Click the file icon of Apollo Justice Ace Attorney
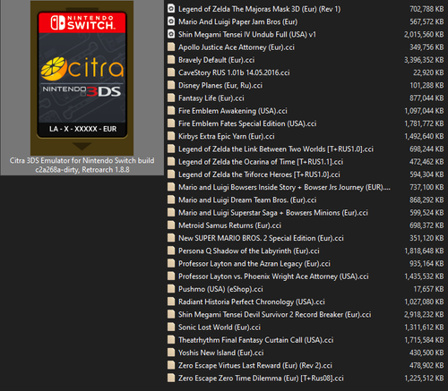Image resolution: width=448 pixels, height=391 pixels. coord(171,47)
